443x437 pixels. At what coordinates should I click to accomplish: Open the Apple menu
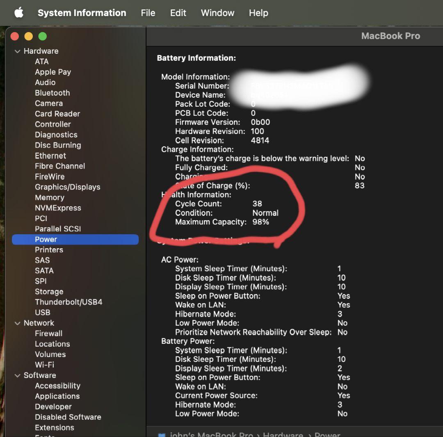click(x=19, y=13)
